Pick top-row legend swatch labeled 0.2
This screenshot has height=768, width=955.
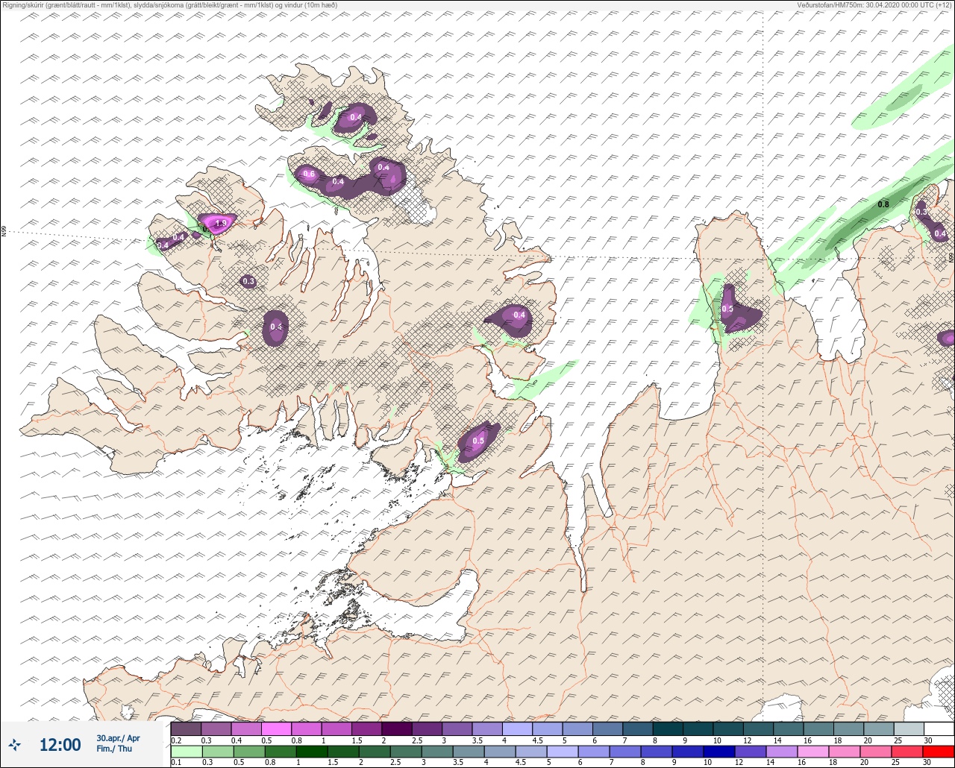coord(186,728)
